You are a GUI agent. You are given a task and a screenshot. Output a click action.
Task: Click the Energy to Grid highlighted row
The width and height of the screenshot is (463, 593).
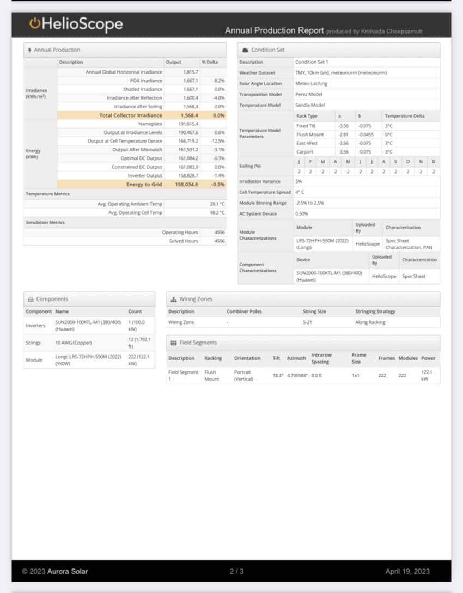[141, 185]
